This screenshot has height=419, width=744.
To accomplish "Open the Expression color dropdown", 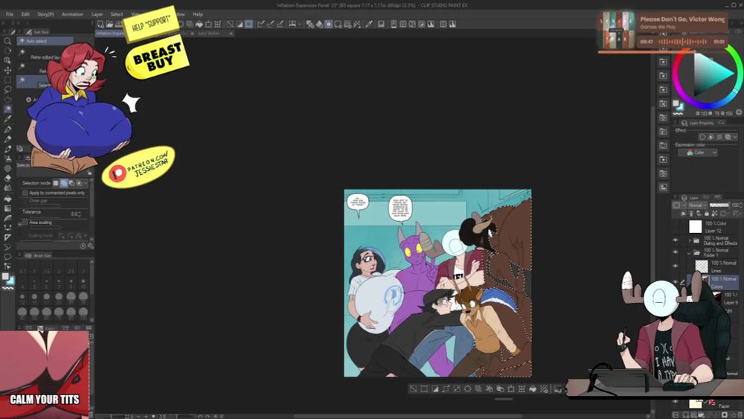I will [698, 153].
